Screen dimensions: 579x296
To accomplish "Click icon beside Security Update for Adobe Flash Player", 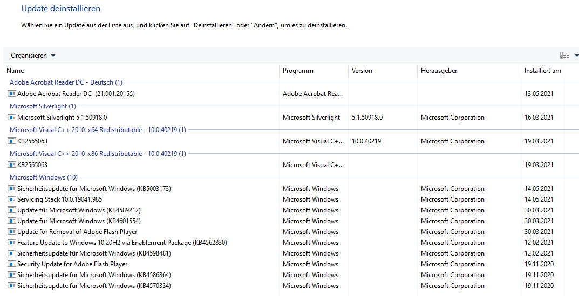I will click(12, 264).
